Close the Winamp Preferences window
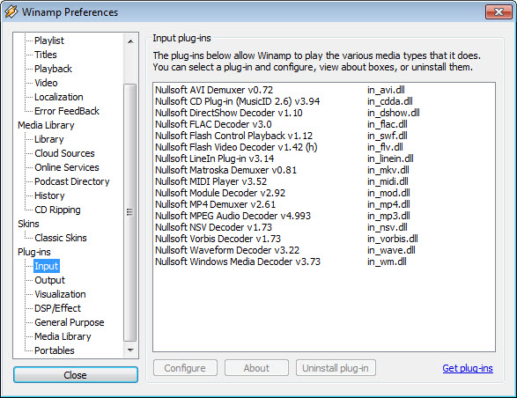 (x=499, y=11)
